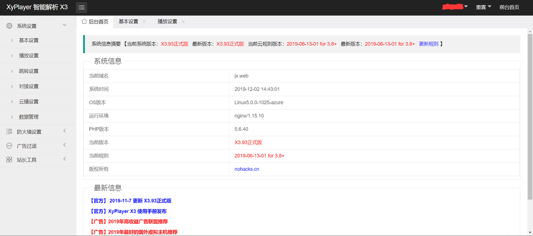Open 【官方】XyPlayer X3 使用手册发布 link
The image size is (533, 236).
pos(128,211)
